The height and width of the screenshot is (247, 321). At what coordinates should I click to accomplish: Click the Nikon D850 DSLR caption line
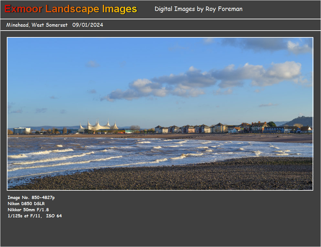tap(26, 204)
